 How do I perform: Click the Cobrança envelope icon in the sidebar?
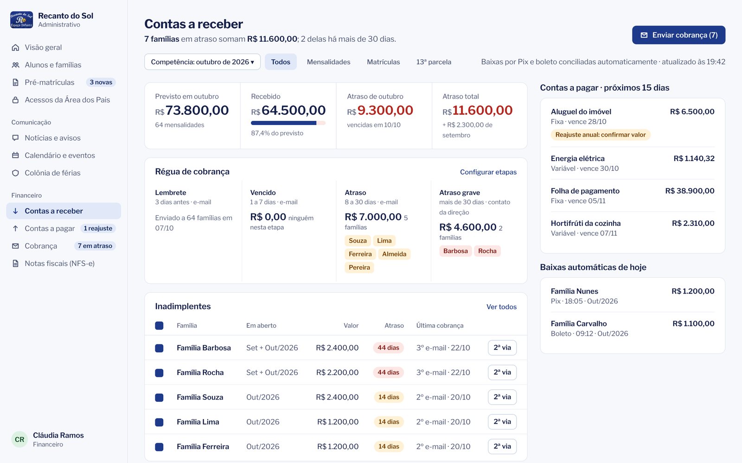(15, 246)
